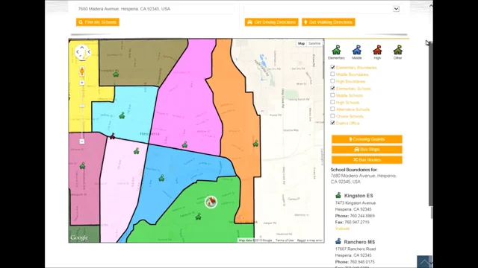The image size is (478, 268).
Task: Click Get Driving Directions button
Action: (271, 22)
